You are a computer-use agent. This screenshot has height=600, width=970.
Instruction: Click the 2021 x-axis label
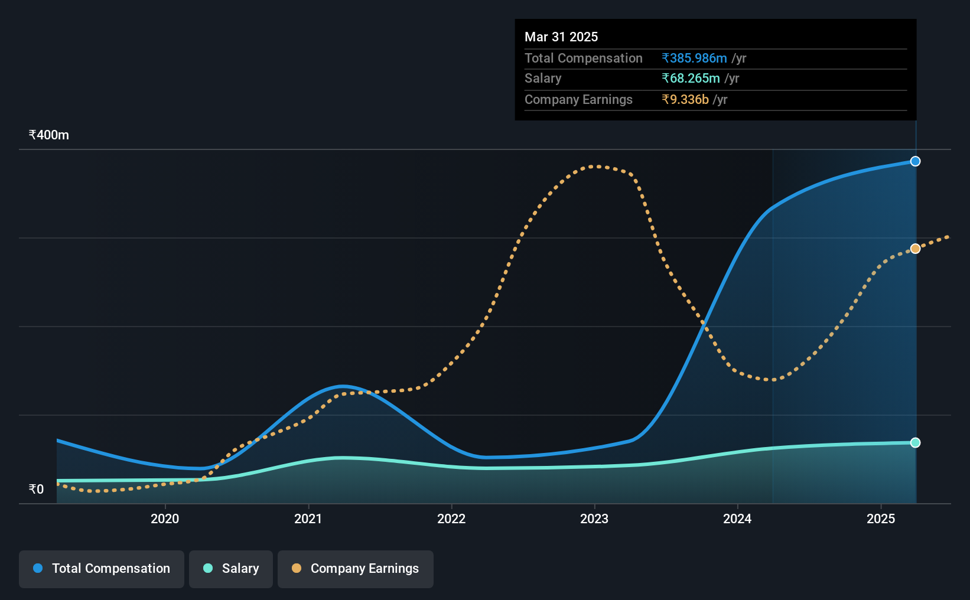click(308, 519)
